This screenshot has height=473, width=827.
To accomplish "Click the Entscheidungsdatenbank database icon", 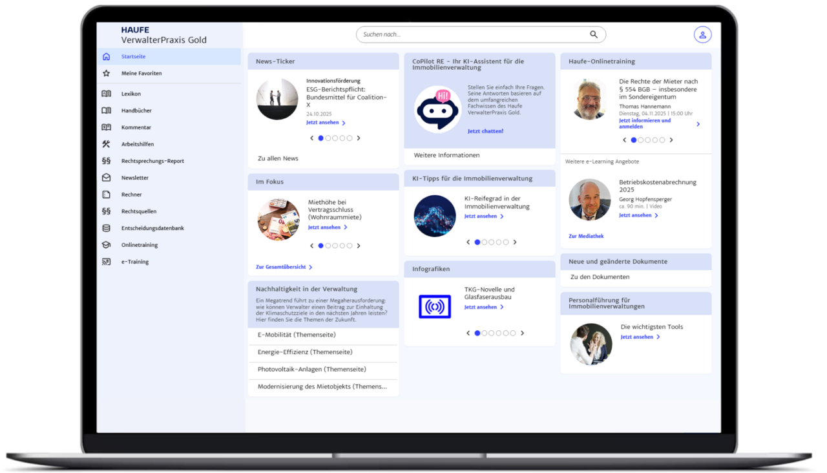I will (107, 228).
